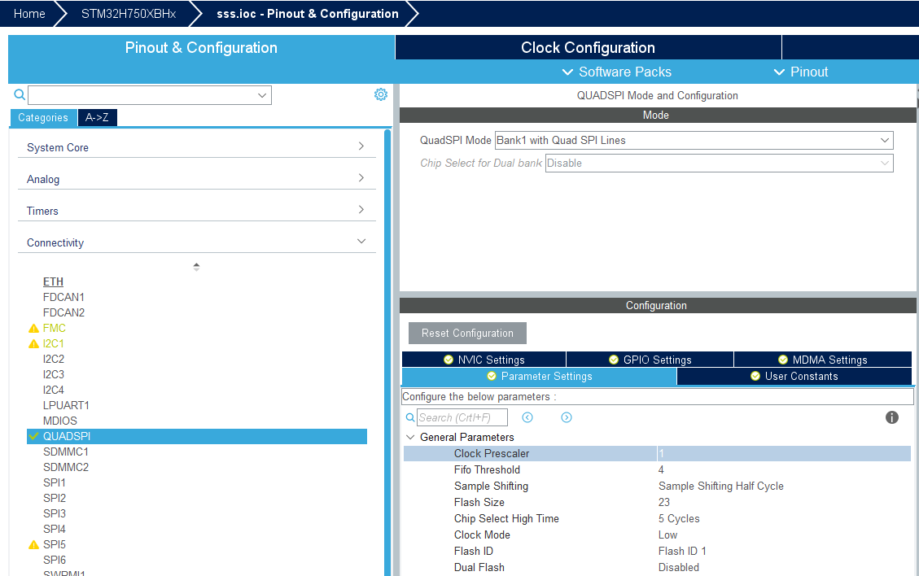Viewport: 919px width, 576px height.
Task: Open the info icon in Parameter Settings
Action: (x=892, y=417)
